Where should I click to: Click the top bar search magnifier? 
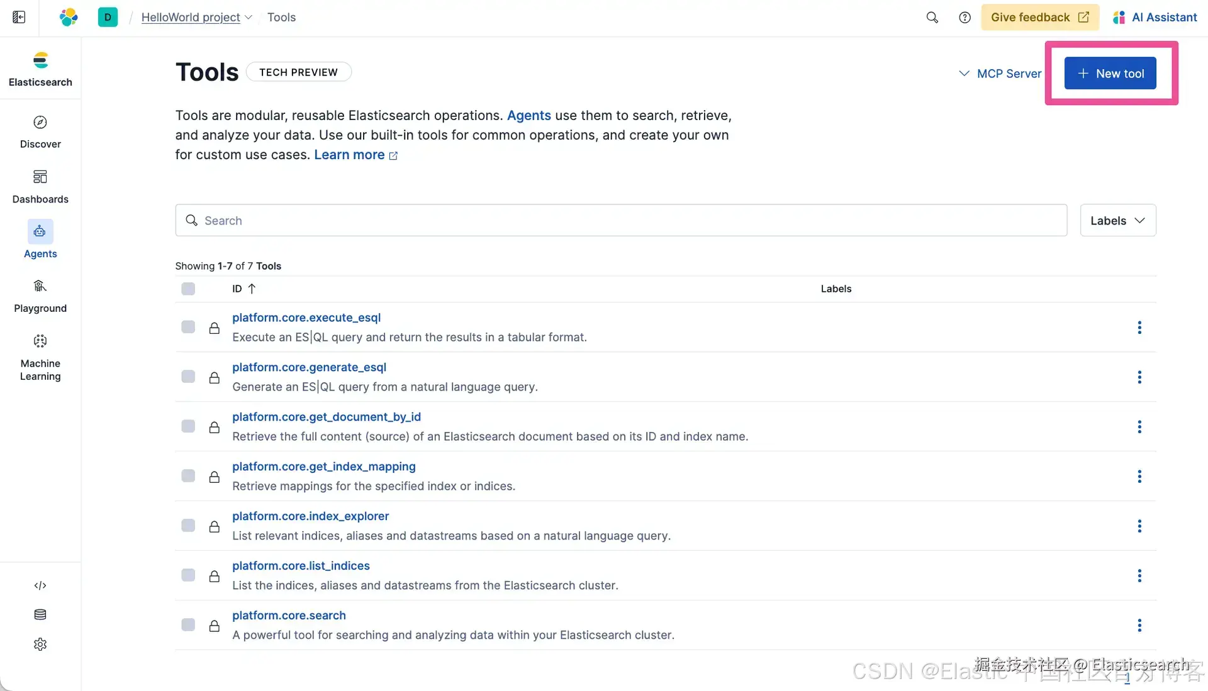(932, 18)
